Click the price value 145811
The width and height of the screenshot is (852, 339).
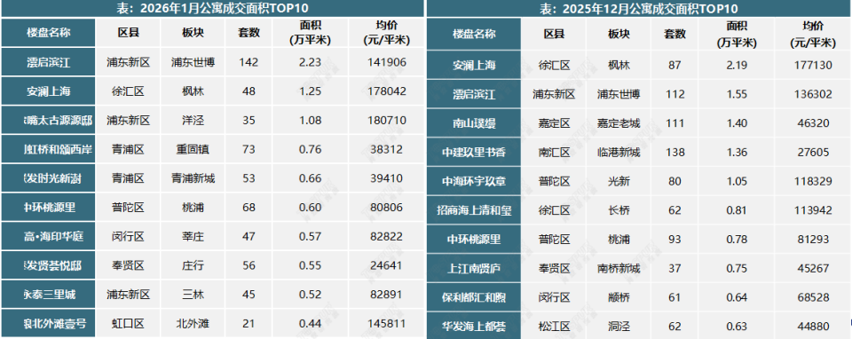[x=386, y=324]
